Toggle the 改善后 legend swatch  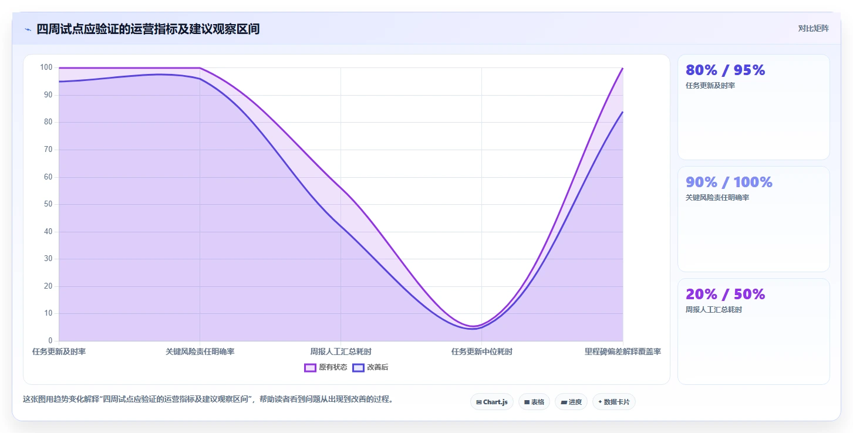(x=358, y=367)
